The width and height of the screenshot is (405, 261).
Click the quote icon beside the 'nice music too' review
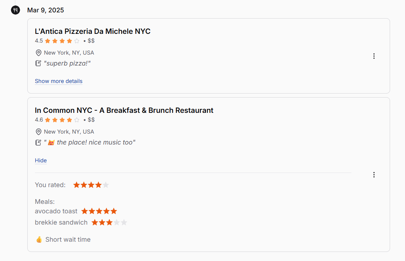pyautogui.click(x=38, y=142)
